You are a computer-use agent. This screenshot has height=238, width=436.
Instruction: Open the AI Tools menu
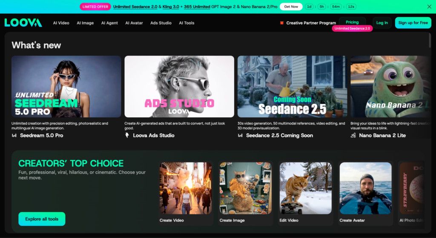186,23
